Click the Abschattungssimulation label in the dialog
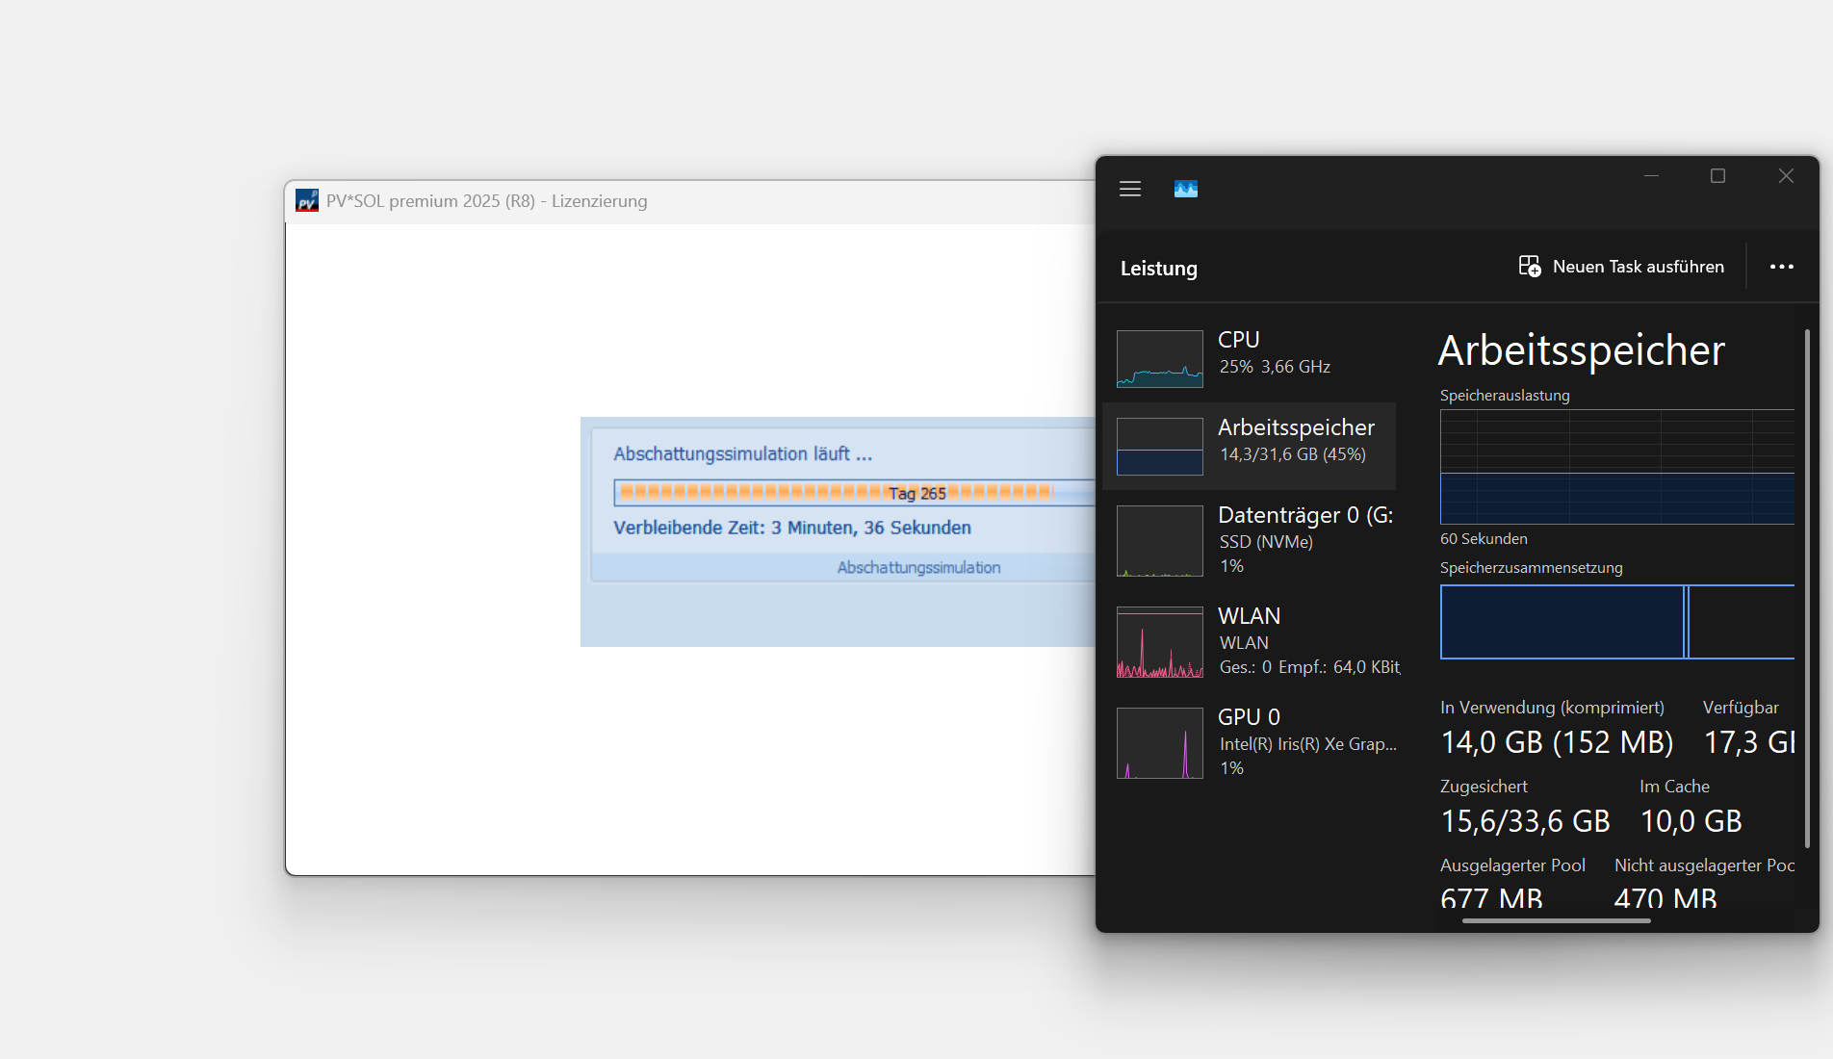This screenshot has height=1059, width=1833. click(x=918, y=568)
